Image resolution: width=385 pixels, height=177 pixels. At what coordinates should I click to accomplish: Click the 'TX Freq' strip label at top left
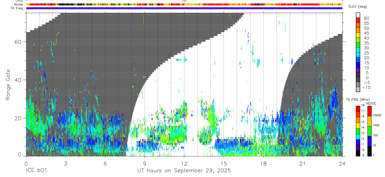pyautogui.click(x=17, y=8)
